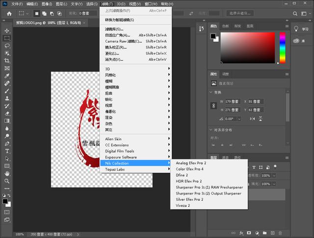Open the Edit Toolbar three-dots icon
This screenshot has height=238, width=314.
point(7,189)
